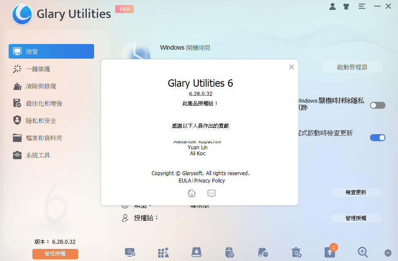This screenshot has width=398, height=261.
Task: Open the EULA link
Action: [185, 181]
